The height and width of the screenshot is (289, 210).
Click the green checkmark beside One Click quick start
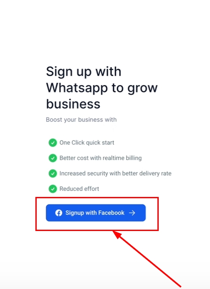(53, 143)
